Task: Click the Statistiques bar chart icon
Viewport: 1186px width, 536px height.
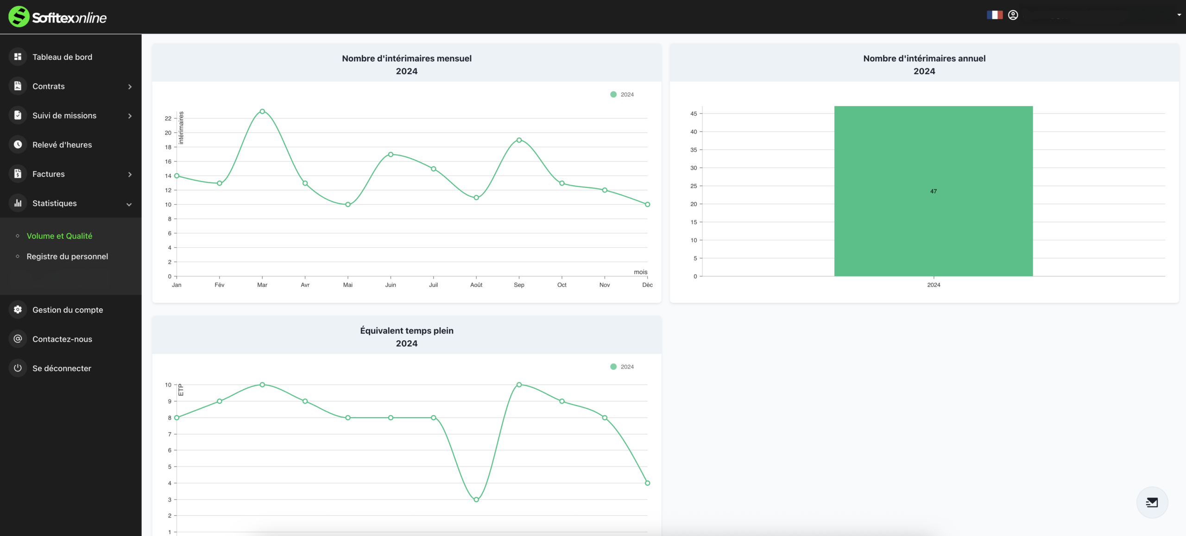Action: [18, 203]
